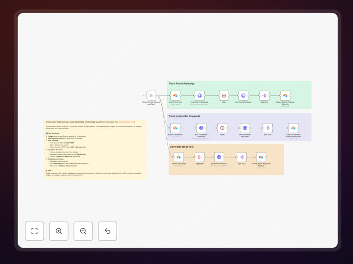Select the Get Similar Keywords HTTP node
This screenshot has height=264, width=353.
(x=219, y=157)
